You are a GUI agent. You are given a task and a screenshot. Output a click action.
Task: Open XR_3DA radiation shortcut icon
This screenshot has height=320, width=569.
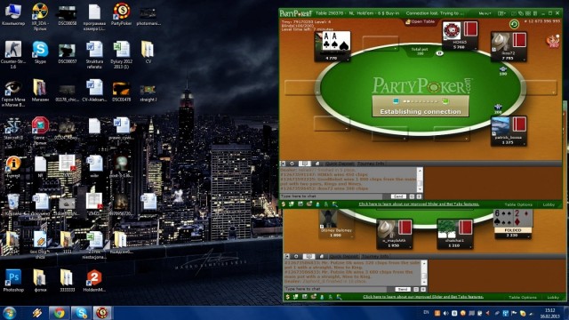pyautogui.click(x=40, y=16)
